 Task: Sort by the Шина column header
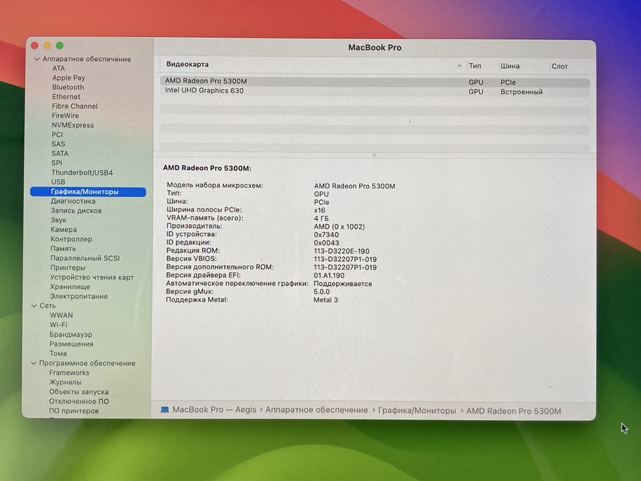coord(510,66)
